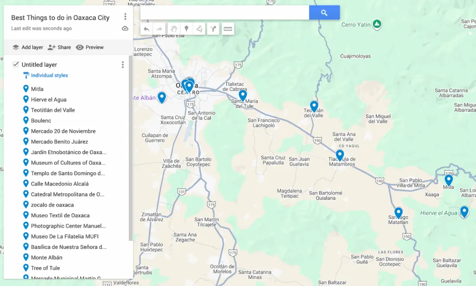476x286 pixels.
Task: Click the Individual styles paint roller icon
Action: point(26,75)
